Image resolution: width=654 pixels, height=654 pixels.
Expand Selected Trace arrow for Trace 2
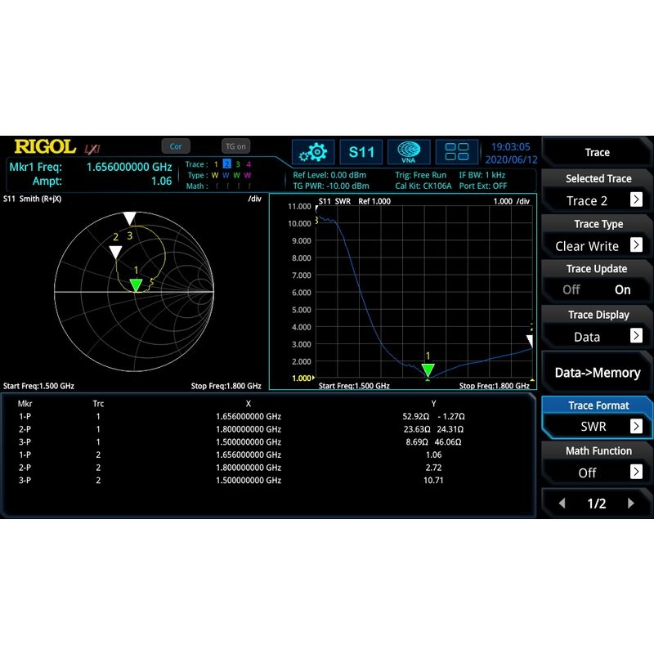point(636,199)
